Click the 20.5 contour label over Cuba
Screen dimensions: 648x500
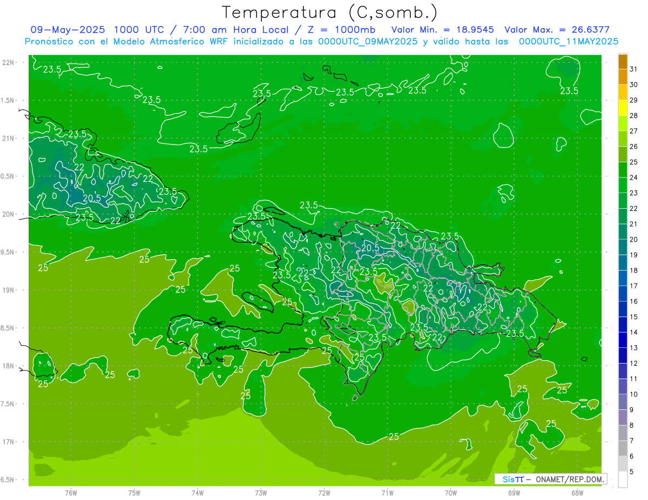92,198
